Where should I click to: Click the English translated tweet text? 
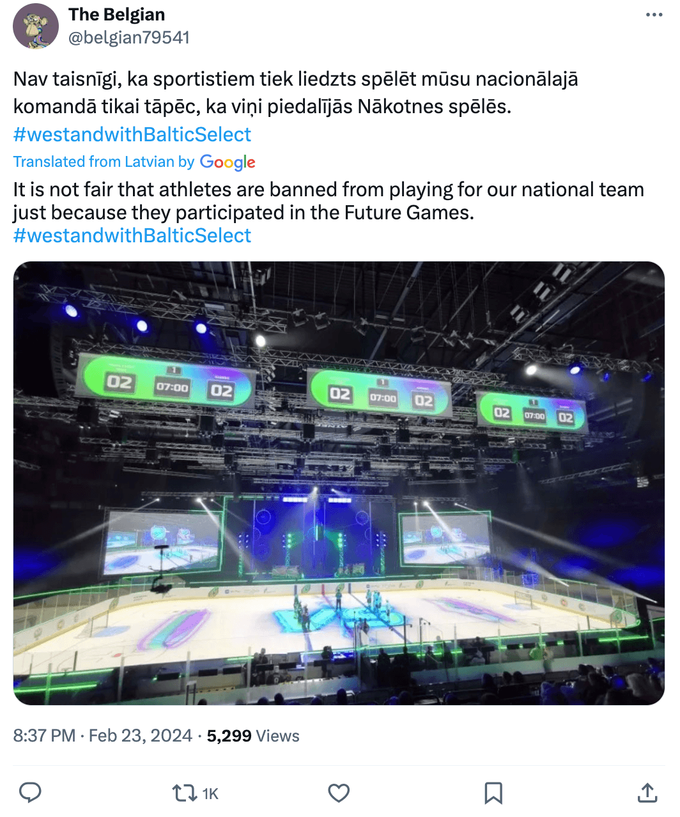328,201
